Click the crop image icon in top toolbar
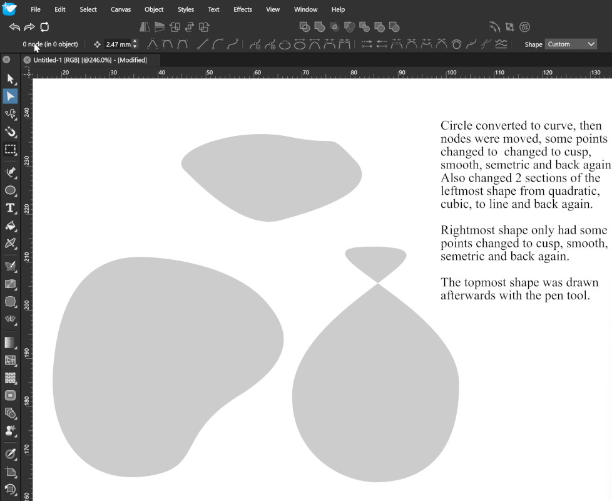This screenshot has width=612, height=501. click(509, 27)
